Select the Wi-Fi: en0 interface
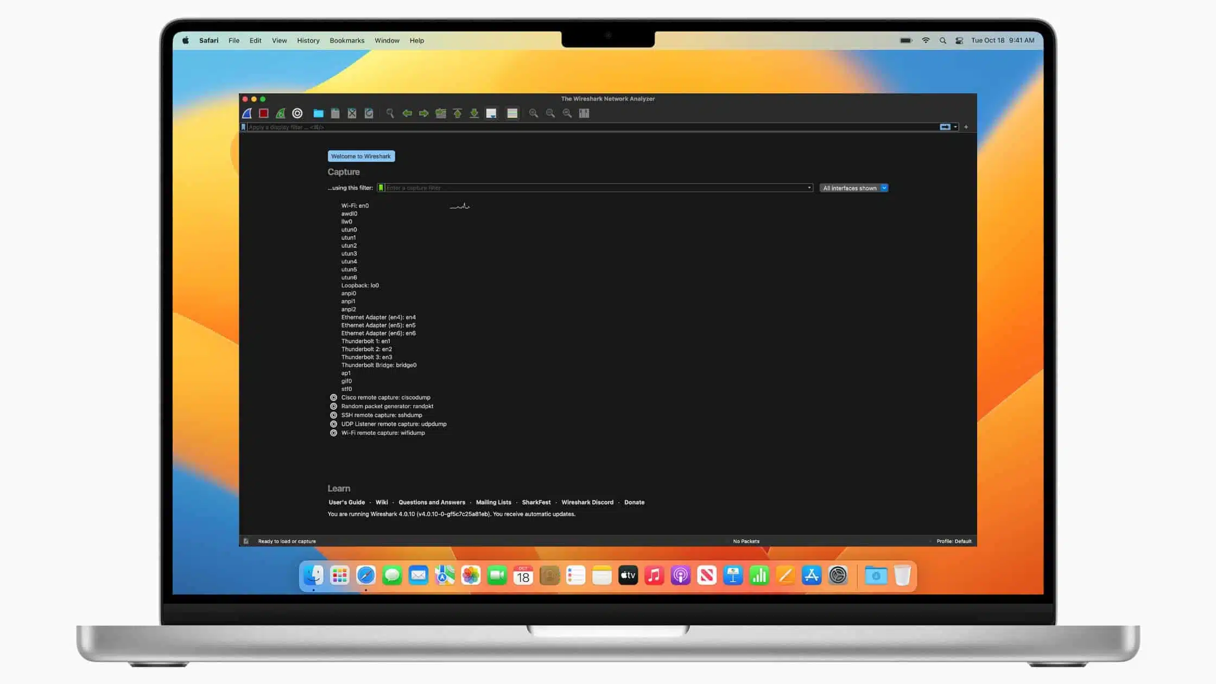Screen dimensions: 1216x684 355,206
